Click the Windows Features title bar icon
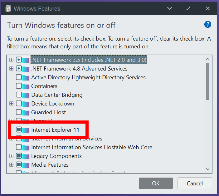The height and width of the screenshot is (196, 219). click(8, 8)
